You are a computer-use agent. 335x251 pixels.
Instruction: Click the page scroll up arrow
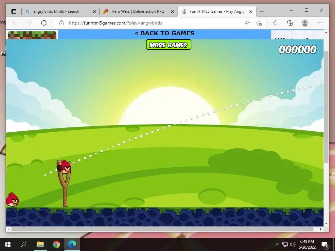pos(326,32)
